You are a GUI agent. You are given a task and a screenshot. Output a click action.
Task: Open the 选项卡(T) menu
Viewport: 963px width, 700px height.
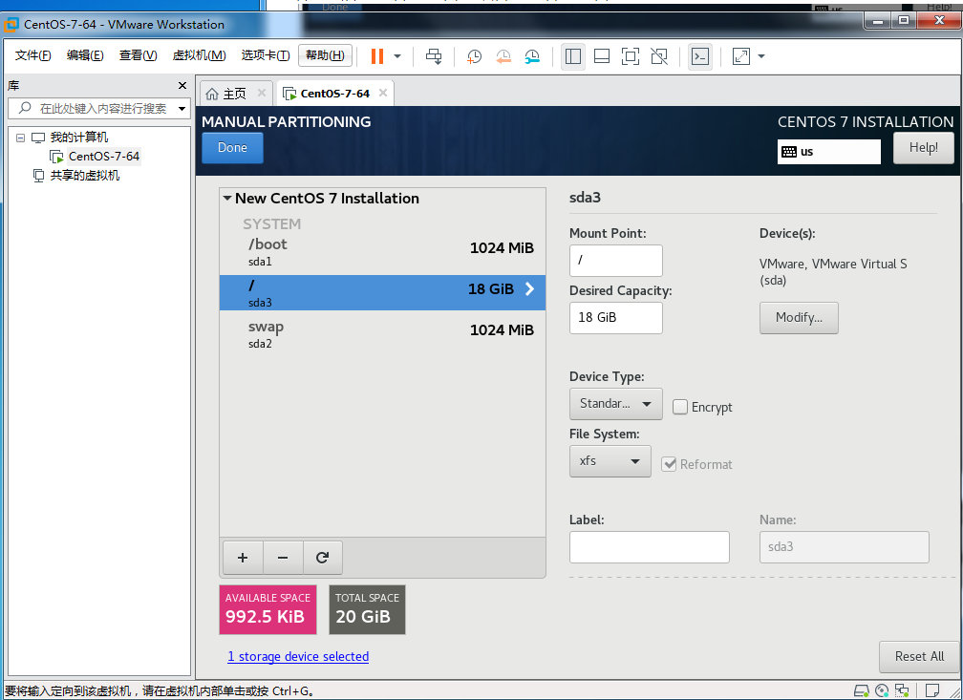click(266, 56)
